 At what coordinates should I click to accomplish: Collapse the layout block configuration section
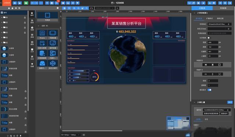point(194,13)
